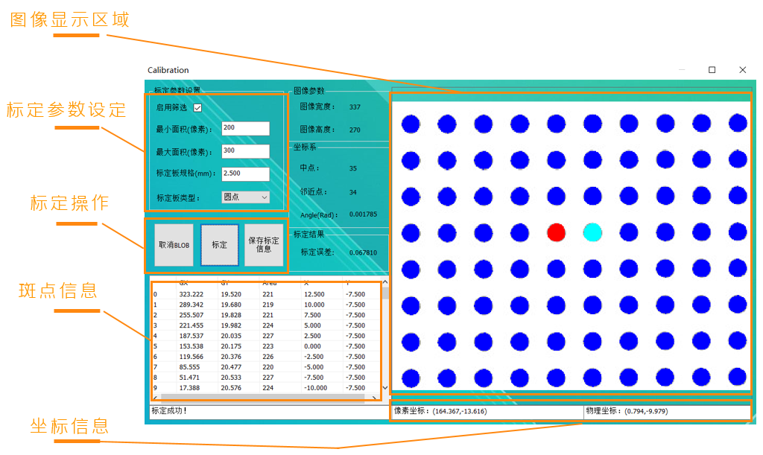This screenshot has width=763, height=455.
Task: Click the GX column header
Action: [x=183, y=283]
